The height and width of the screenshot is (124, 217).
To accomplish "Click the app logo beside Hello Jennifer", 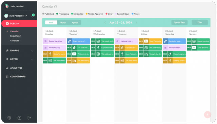I will pyautogui.click(x=6, y=6).
